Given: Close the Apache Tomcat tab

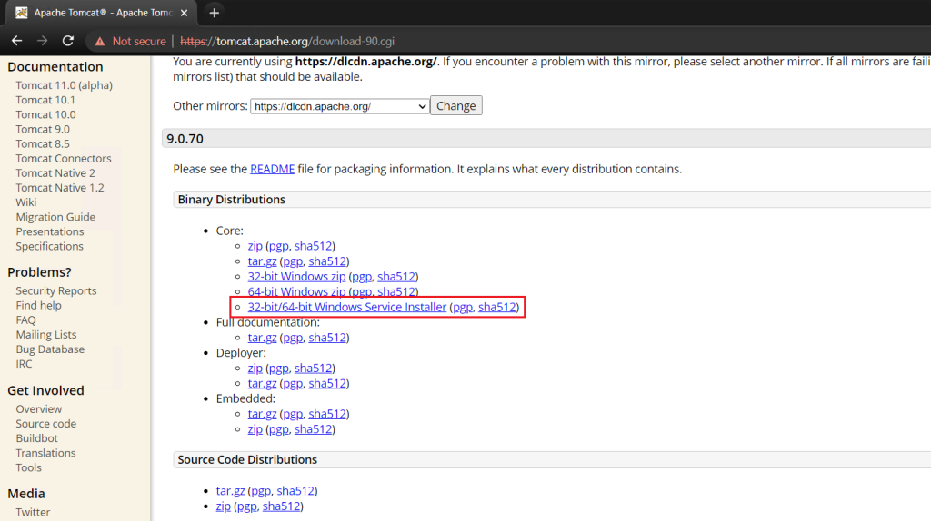Looking at the screenshot, I should click(x=184, y=13).
